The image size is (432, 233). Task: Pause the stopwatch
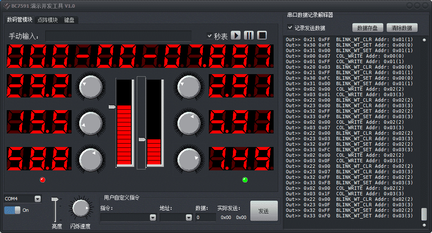[249, 35]
